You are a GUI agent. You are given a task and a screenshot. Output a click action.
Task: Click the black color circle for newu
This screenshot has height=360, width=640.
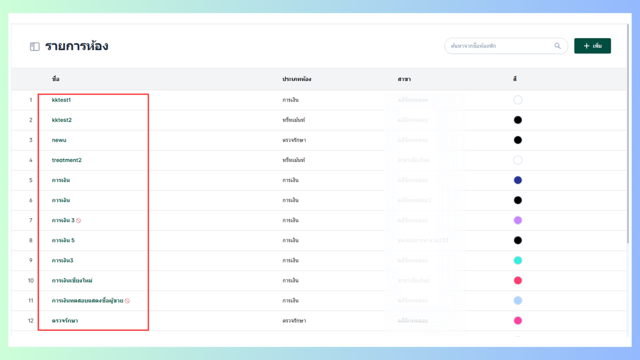[517, 140]
